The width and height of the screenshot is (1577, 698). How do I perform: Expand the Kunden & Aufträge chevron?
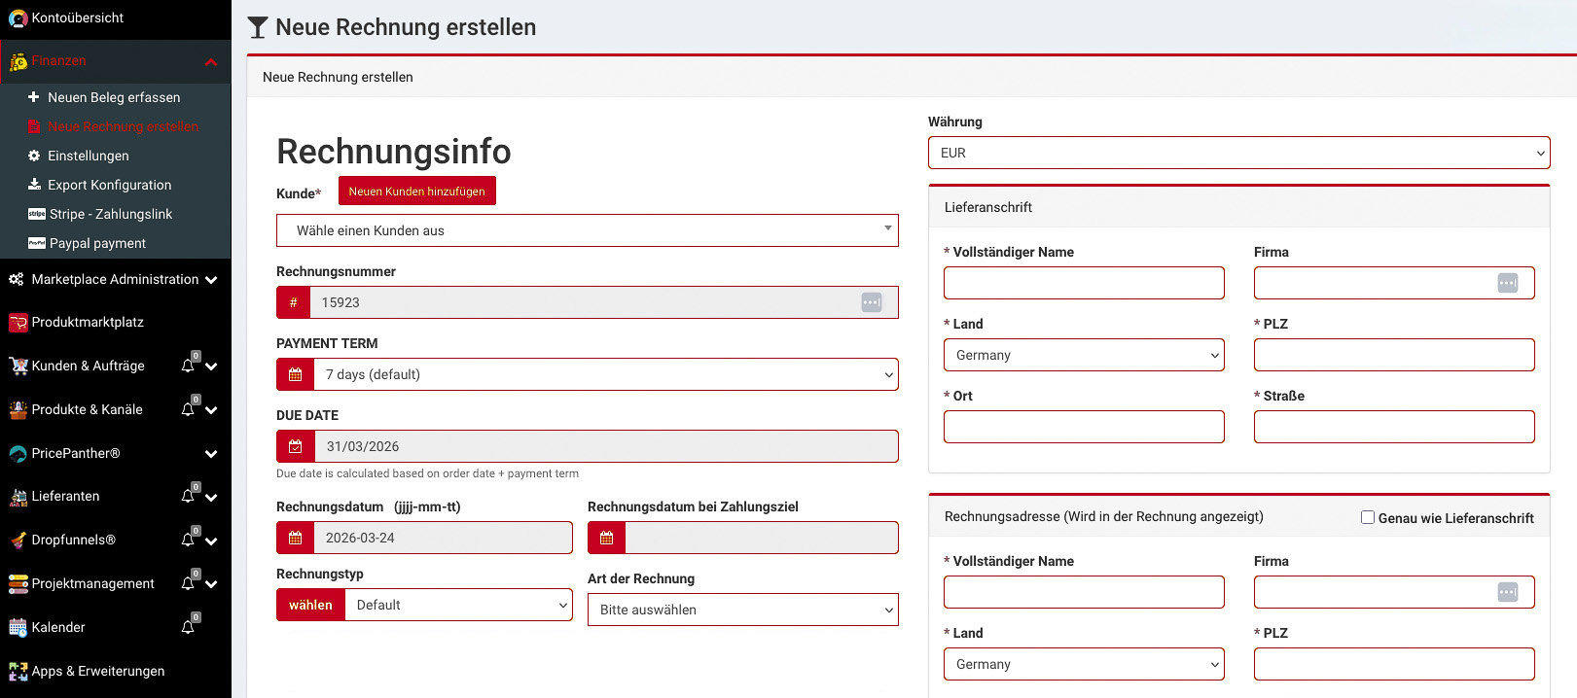tap(211, 366)
